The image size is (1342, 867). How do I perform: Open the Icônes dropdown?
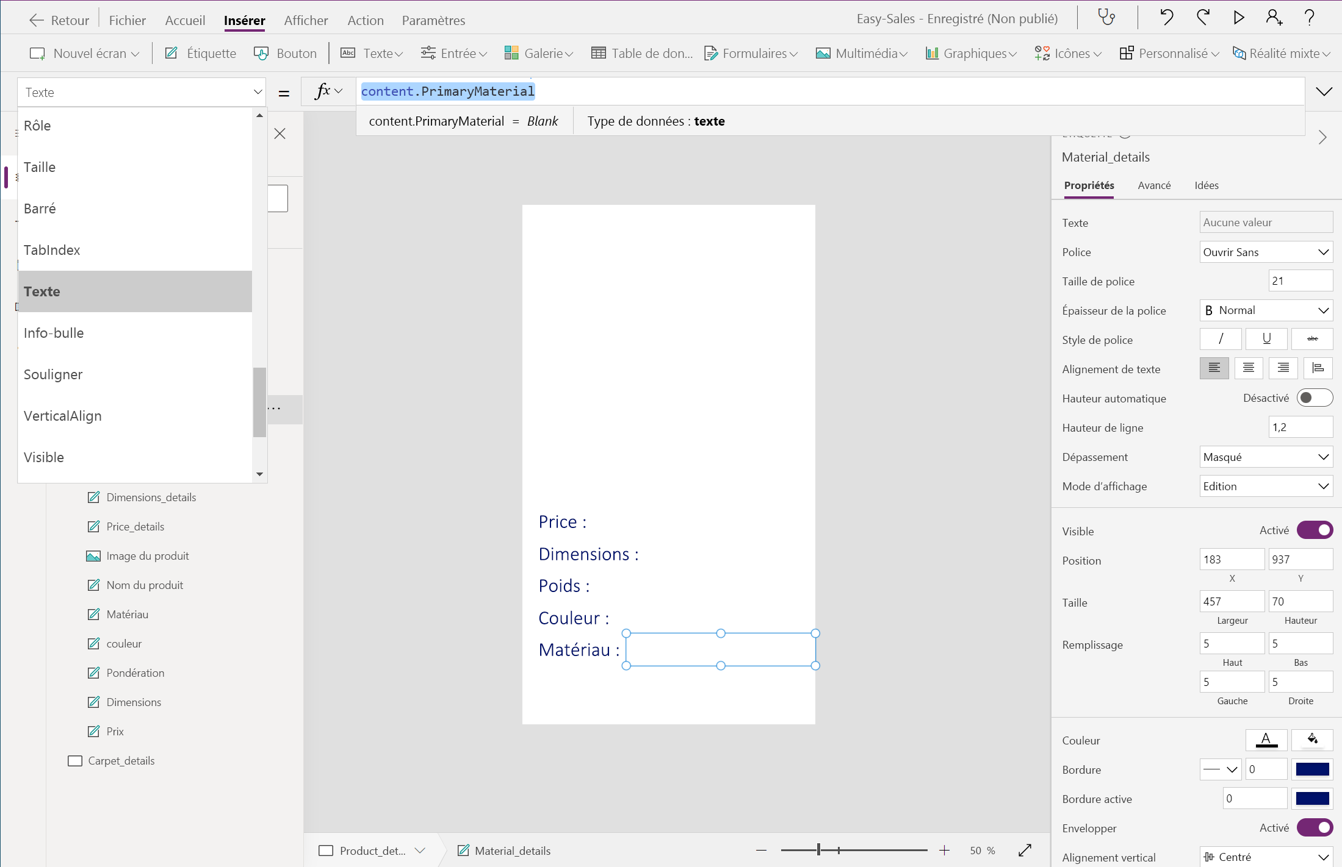click(1068, 53)
